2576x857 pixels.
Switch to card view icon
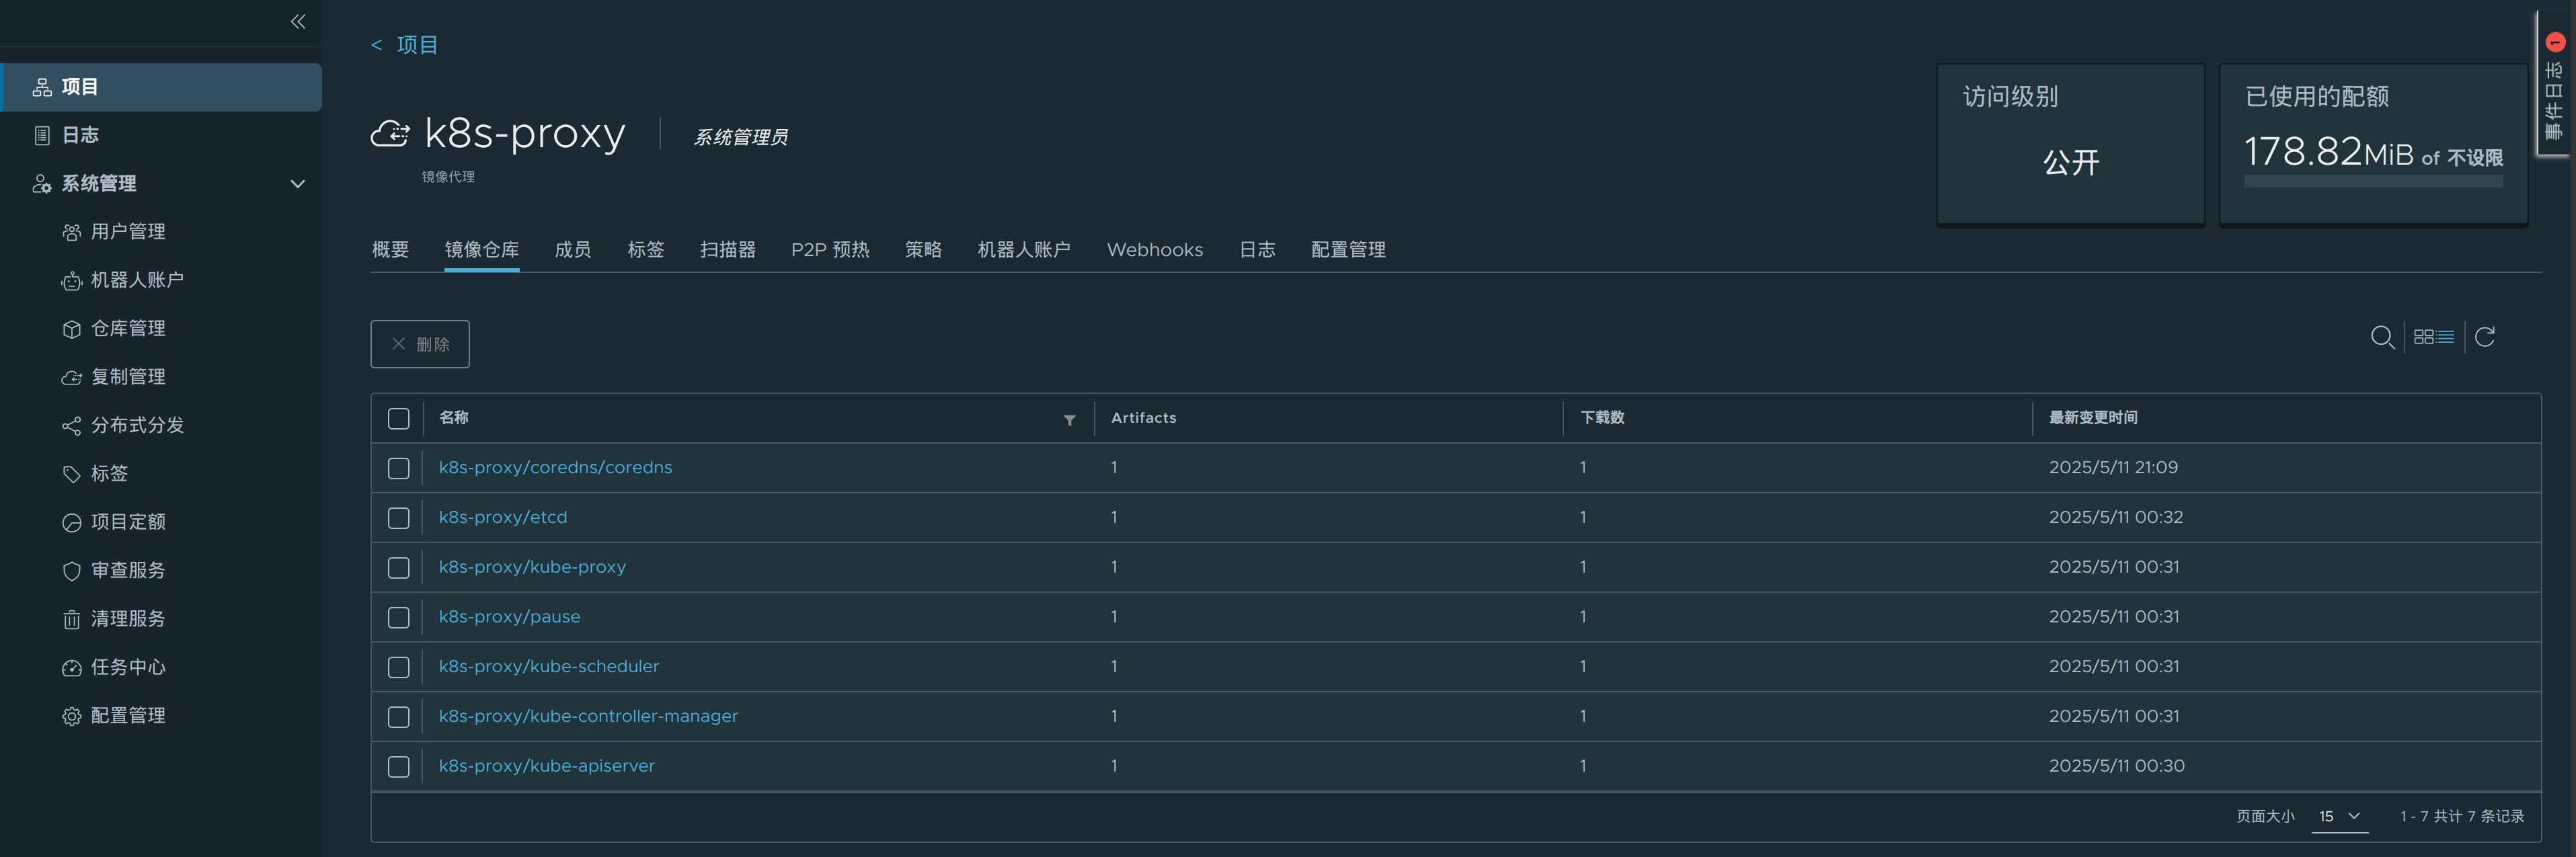(x=2423, y=337)
